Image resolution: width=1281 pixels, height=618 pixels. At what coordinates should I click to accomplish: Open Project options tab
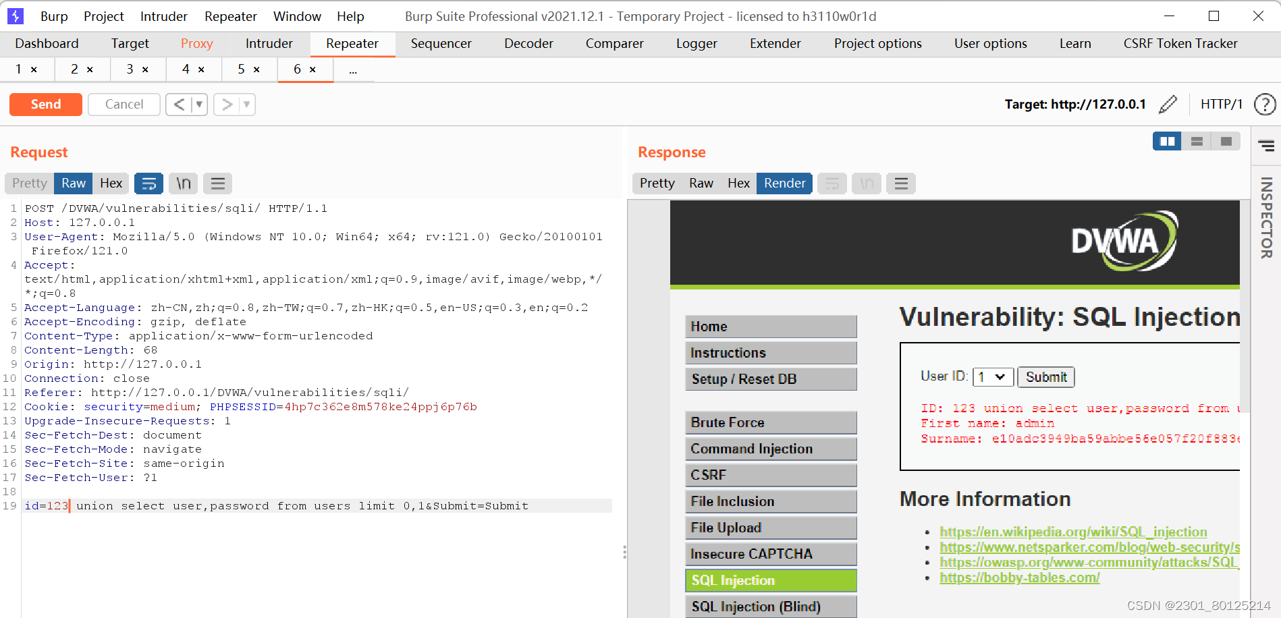pyautogui.click(x=877, y=44)
